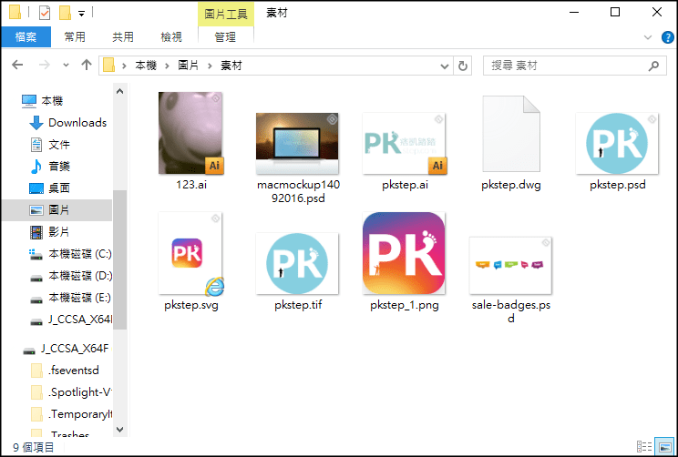
Task: Open the customize quick access toolbar dropdown
Action: coord(81,14)
